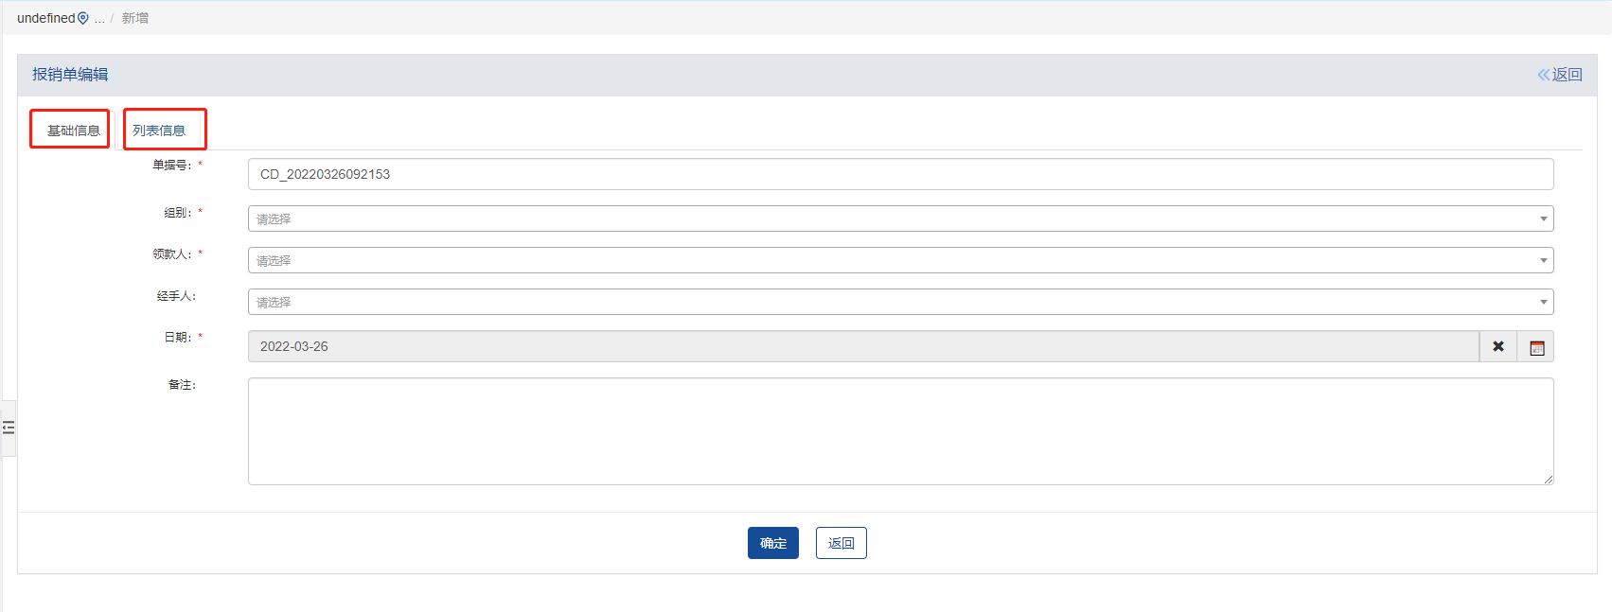Switch to the 基础信息 tab
The height and width of the screenshot is (612, 1612).
pyautogui.click(x=73, y=131)
